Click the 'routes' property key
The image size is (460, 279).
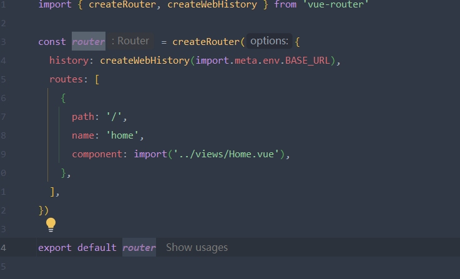pyautogui.click(x=66, y=79)
